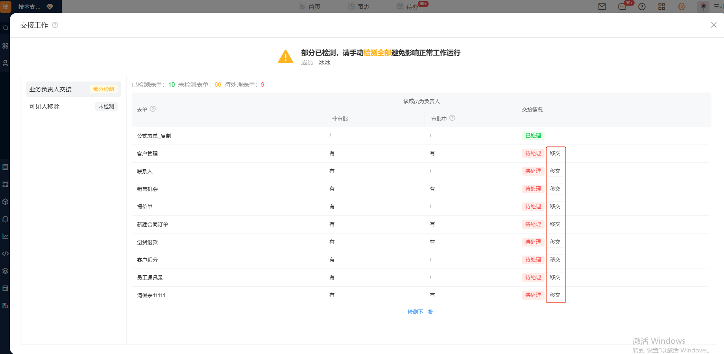The width and height of the screenshot is (724, 354).
Task: Click help icon next to 表单 header
Action: tap(153, 109)
